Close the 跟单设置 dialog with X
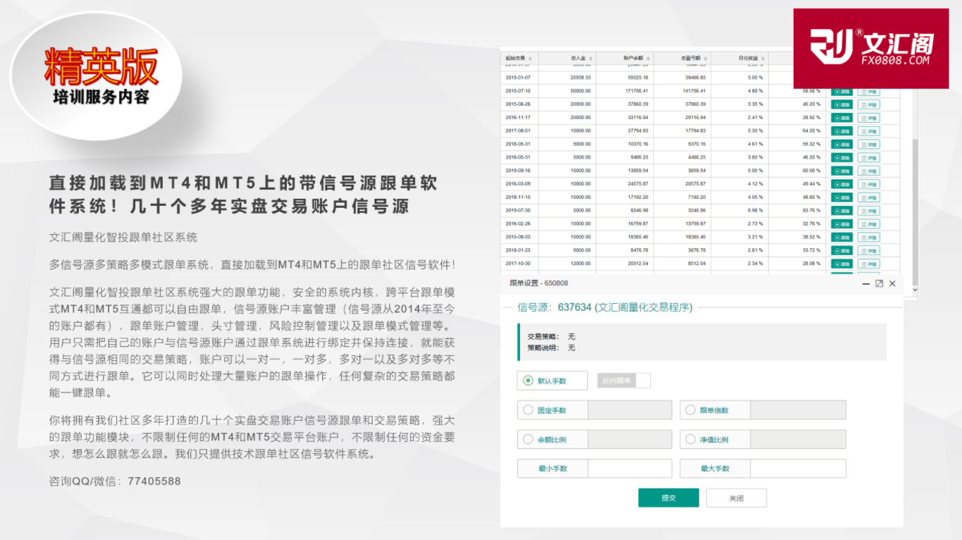962x540 pixels. (x=892, y=283)
